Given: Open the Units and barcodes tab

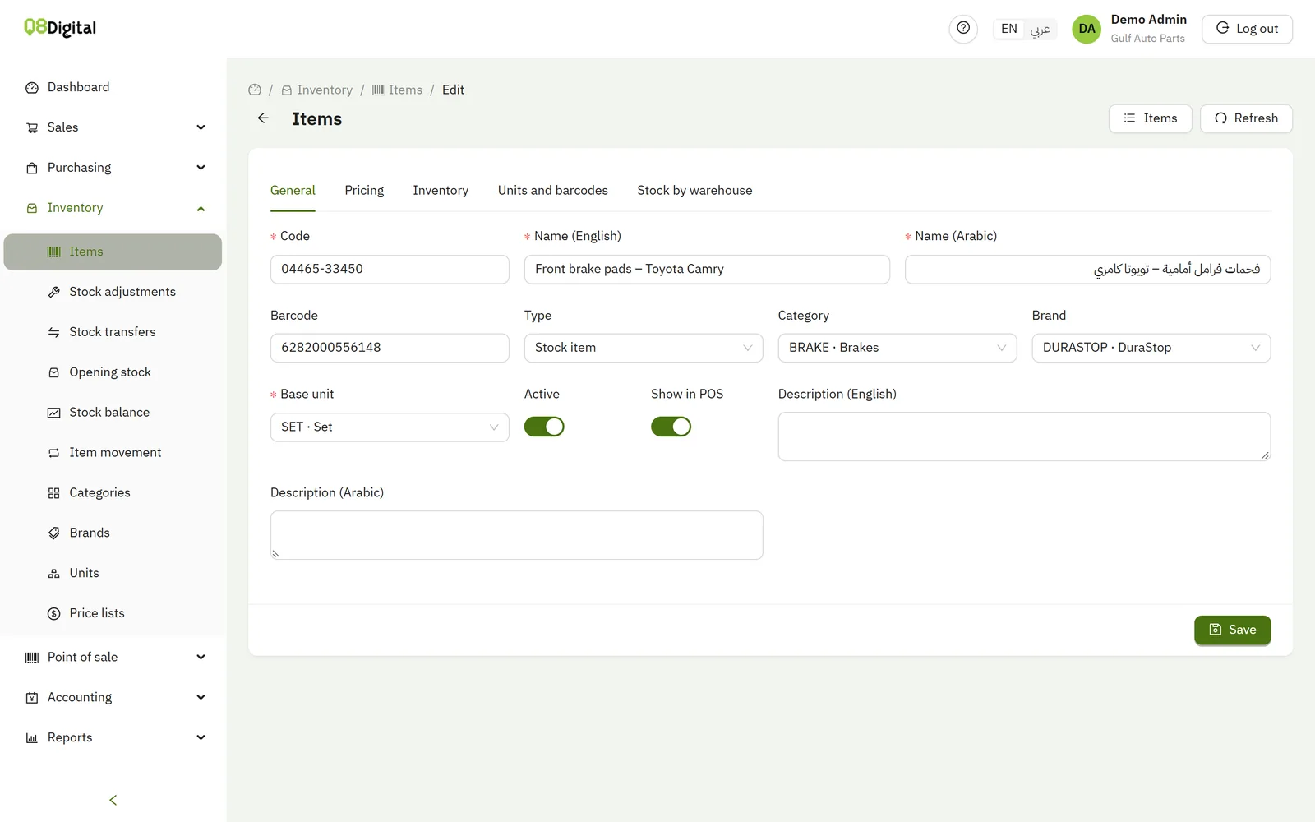Looking at the screenshot, I should 553,191.
